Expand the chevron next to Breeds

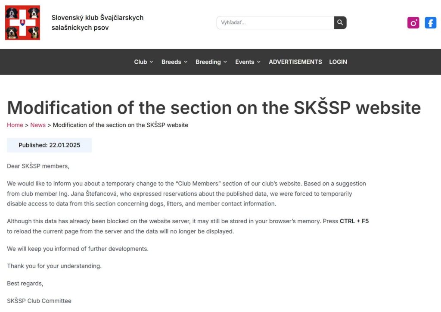pos(186,62)
